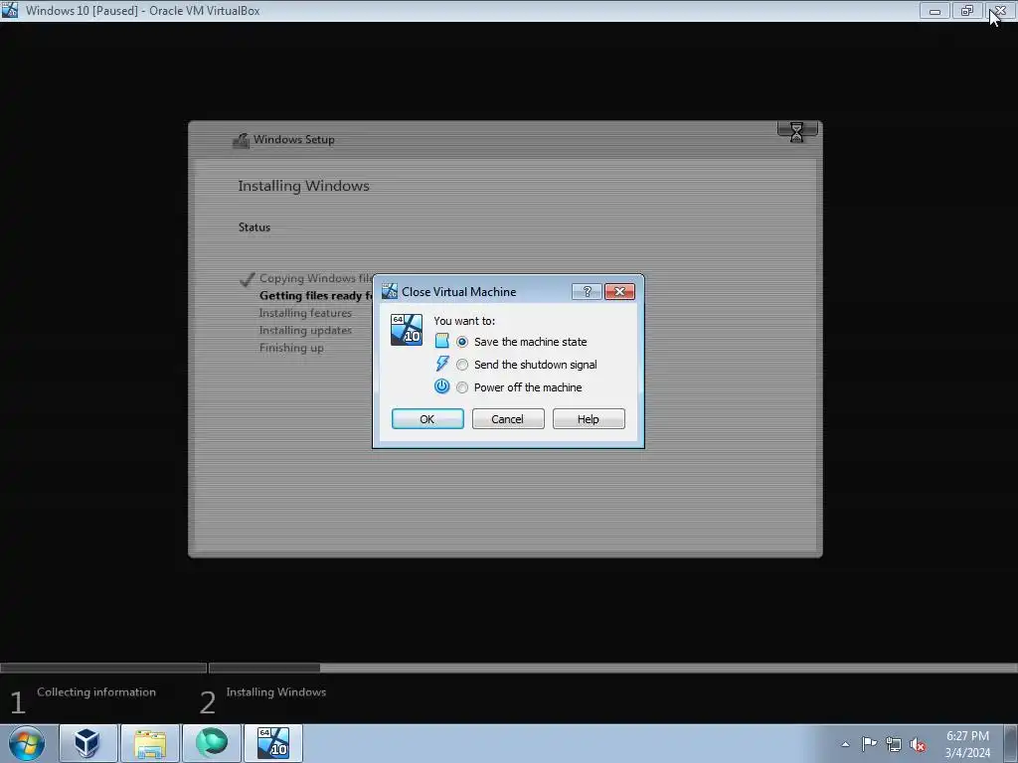Click Collecting information stage label
The width and height of the screenshot is (1018, 763).
(96, 692)
